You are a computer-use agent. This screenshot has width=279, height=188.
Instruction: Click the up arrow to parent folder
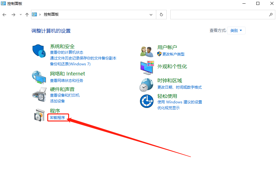27,14
